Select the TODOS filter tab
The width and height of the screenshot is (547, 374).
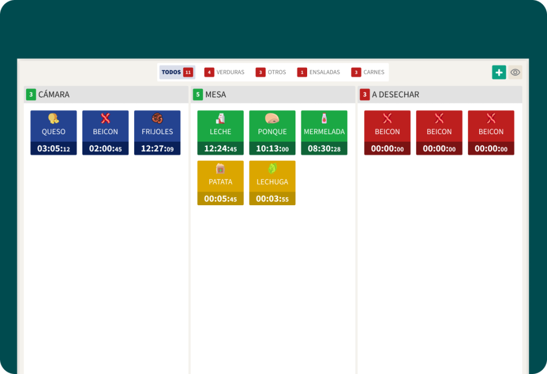(x=177, y=72)
